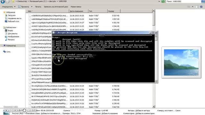Click file icon in the 4 734 КБ row
The height and width of the screenshot is (115, 205).
(30, 93)
